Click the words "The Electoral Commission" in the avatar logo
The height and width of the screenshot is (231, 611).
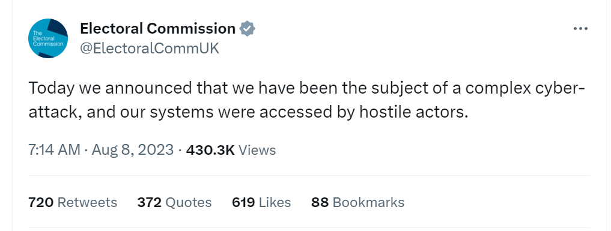(47, 38)
